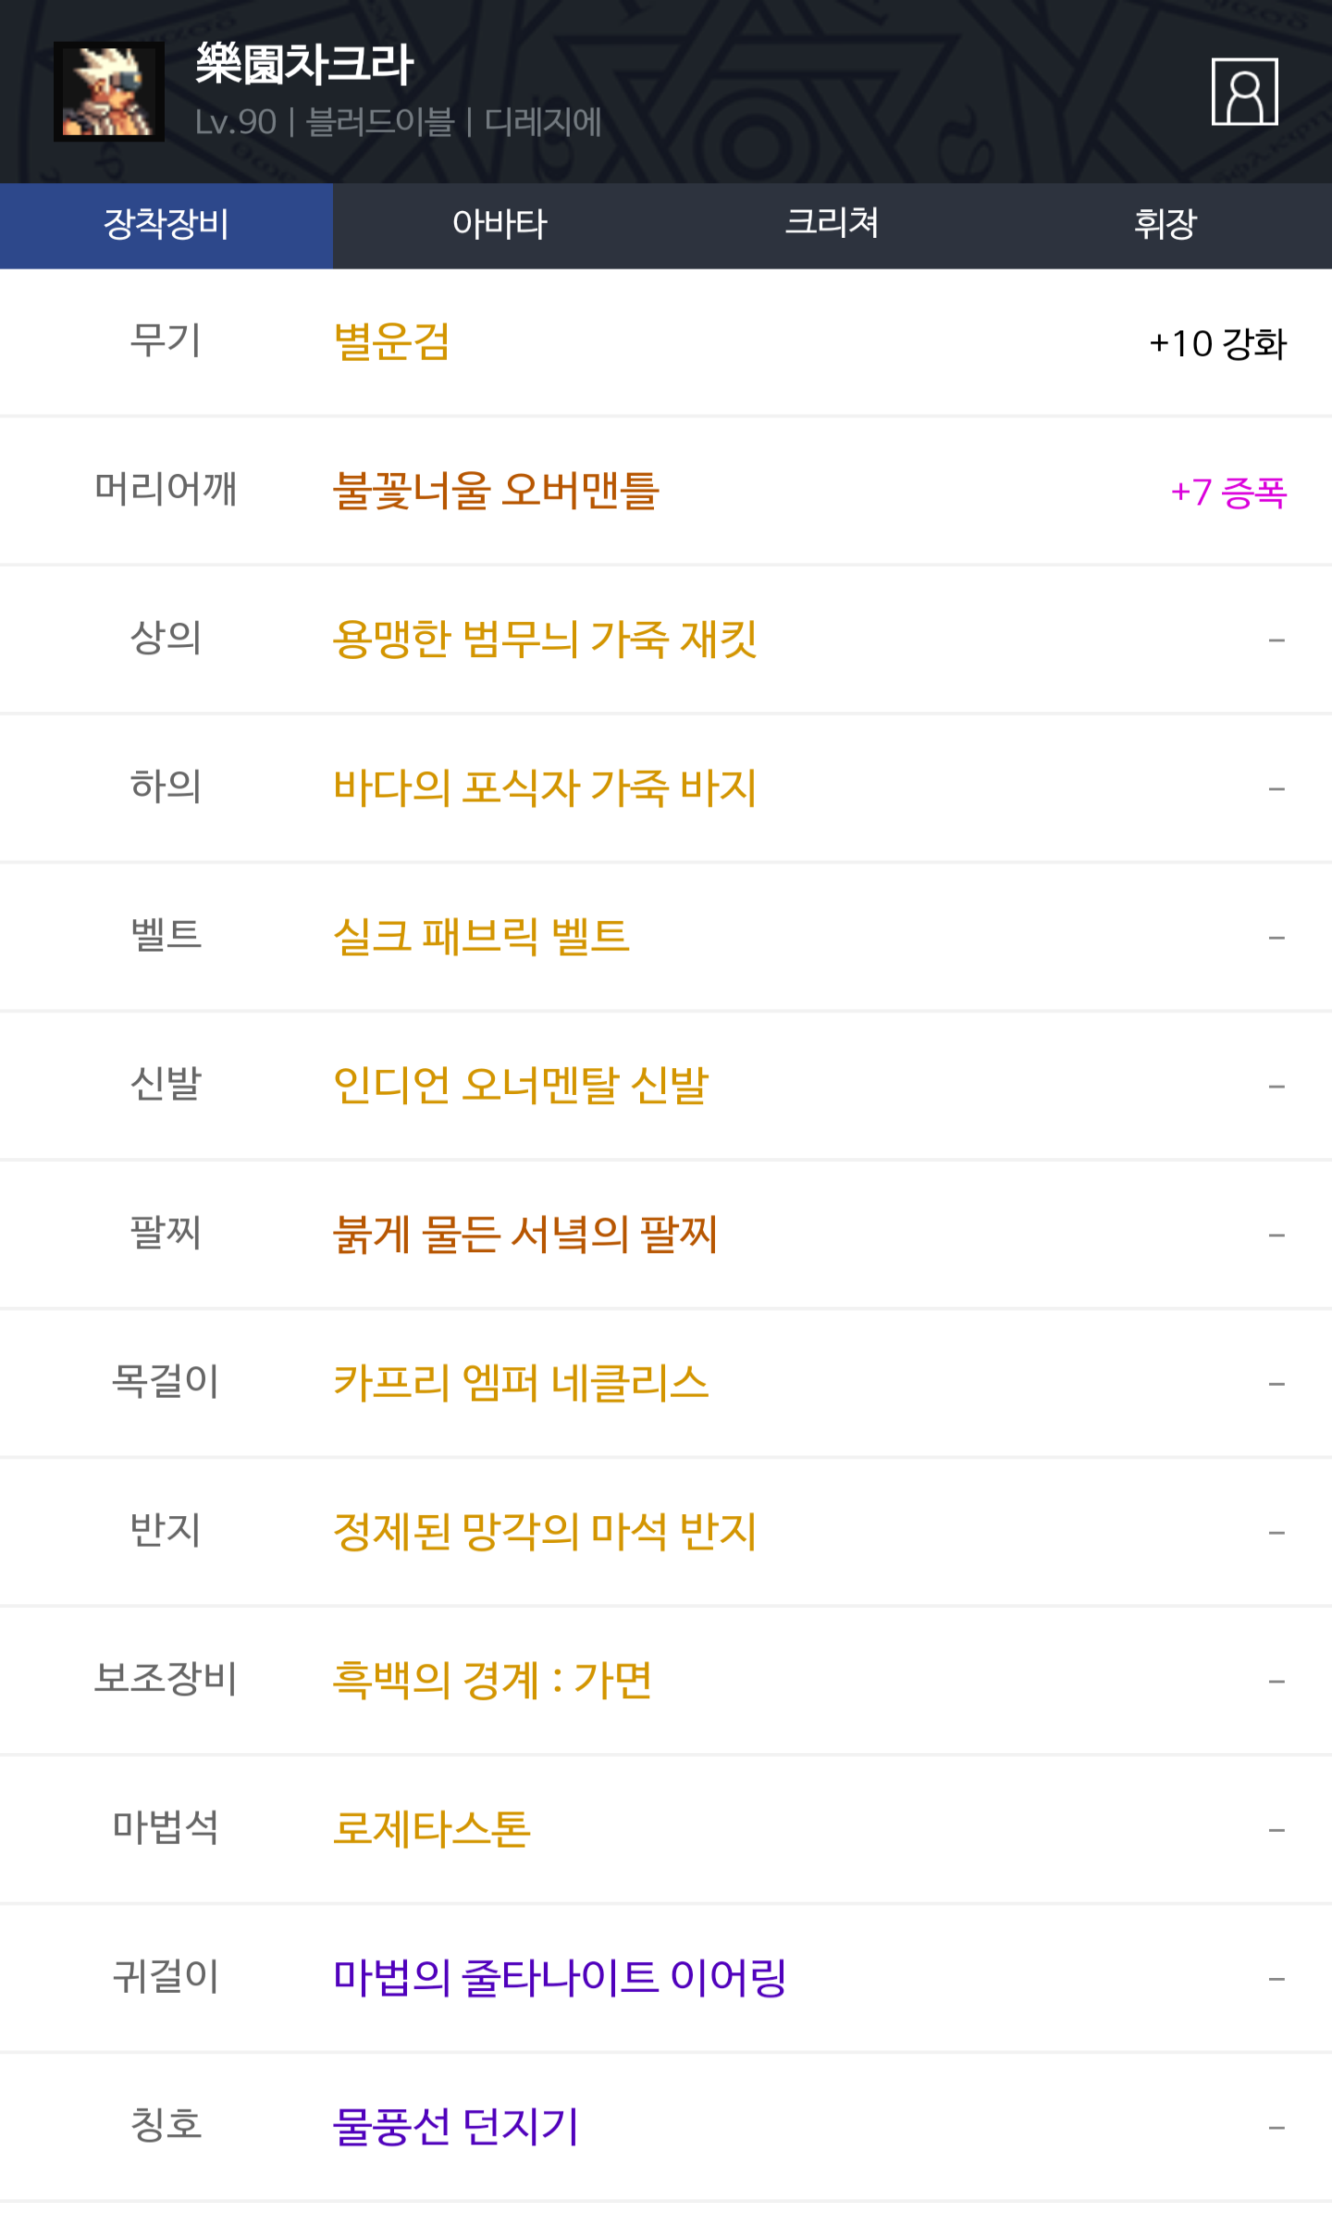Open the 카프리 엠퍼 네클리스 necklace

click(521, 1384)
